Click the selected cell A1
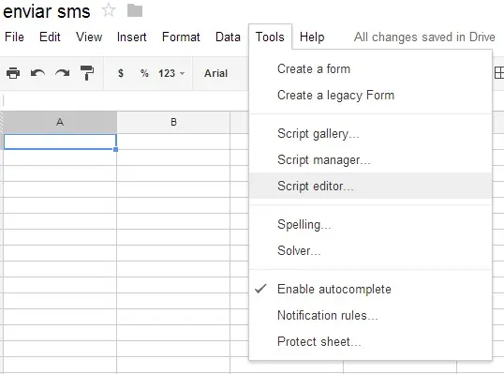Screen dimensions: 504x374 (x=60, y=142)
